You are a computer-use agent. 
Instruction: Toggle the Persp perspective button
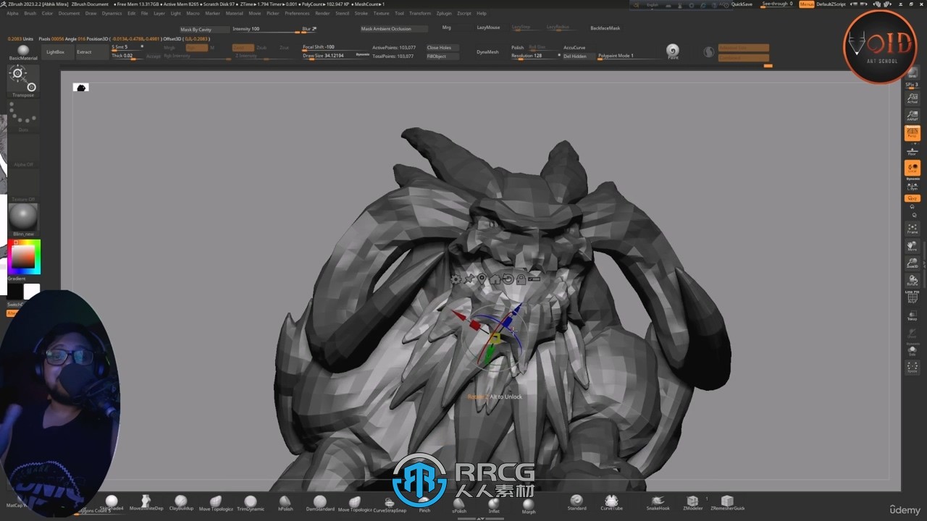pos(913,133)
